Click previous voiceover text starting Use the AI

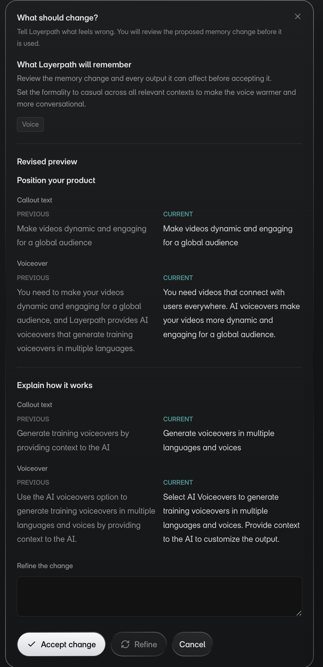click(x=86, y=518)
